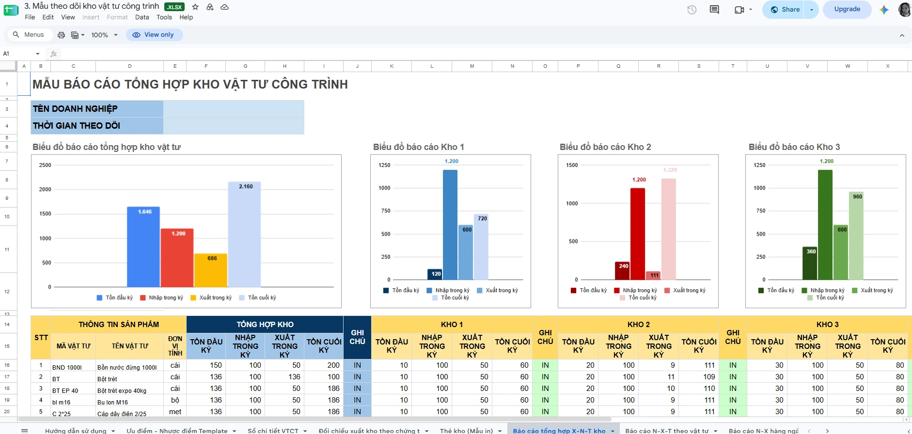The image size is (912, 434).
Task: Open the Help menu
Action: (186, 17)
